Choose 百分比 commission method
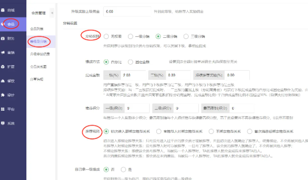 pos(106,62)
